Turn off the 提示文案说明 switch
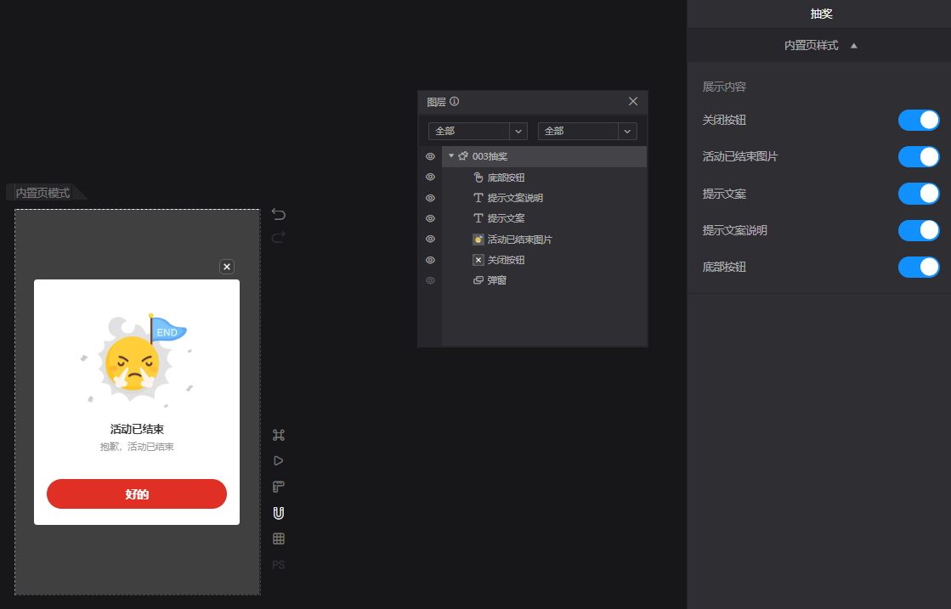The image size is (951, 609). [x=918, y=230]
